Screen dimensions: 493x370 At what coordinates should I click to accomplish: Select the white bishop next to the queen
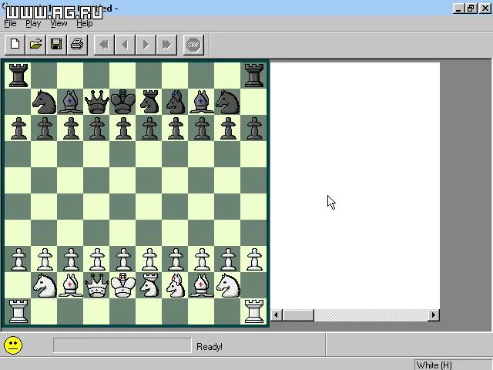[70, 285]
